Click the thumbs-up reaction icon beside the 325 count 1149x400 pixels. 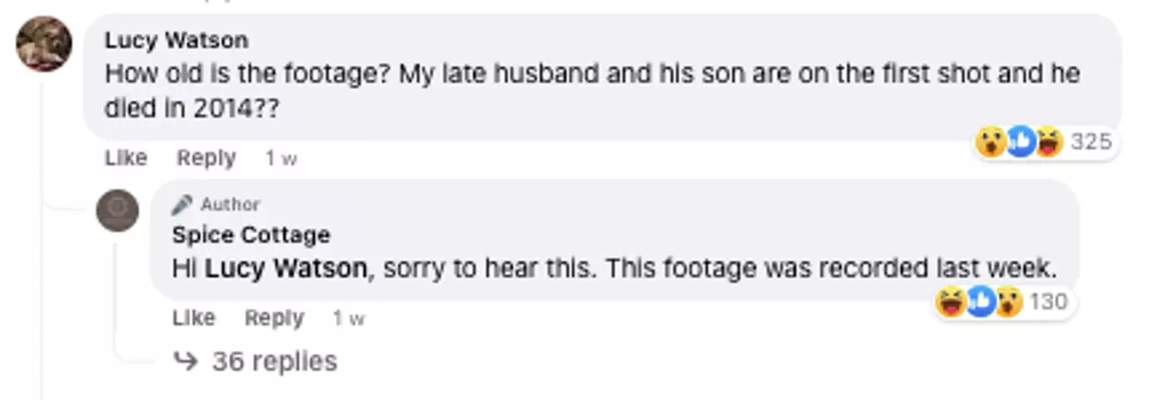(x=1020, y=143)
